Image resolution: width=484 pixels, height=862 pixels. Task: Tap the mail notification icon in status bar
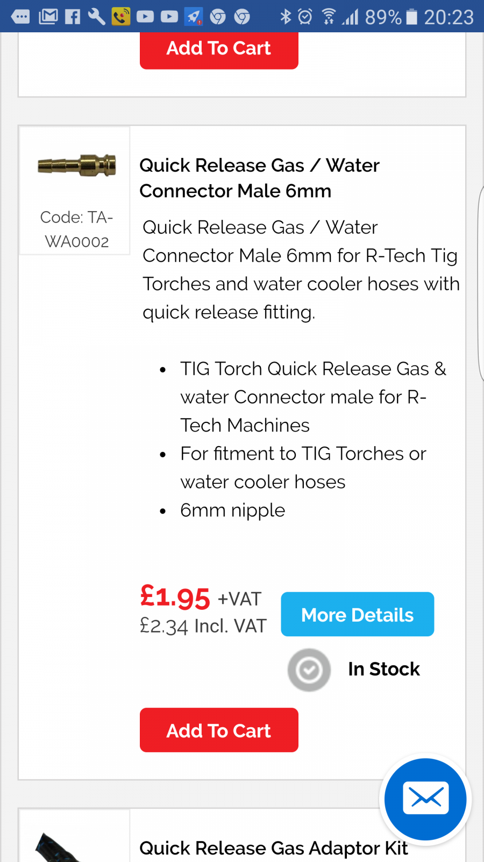(x=48, y=17)
